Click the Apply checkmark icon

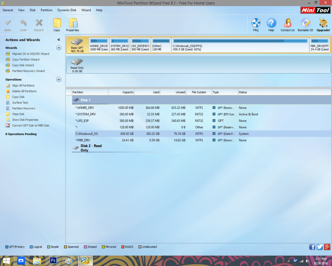(8, 23)
